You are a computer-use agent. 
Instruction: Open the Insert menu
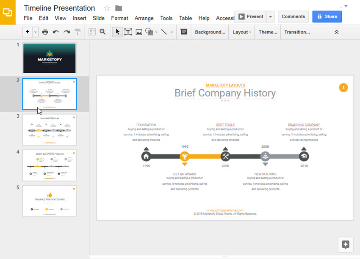pyautogui.click(x=79, y=18)
